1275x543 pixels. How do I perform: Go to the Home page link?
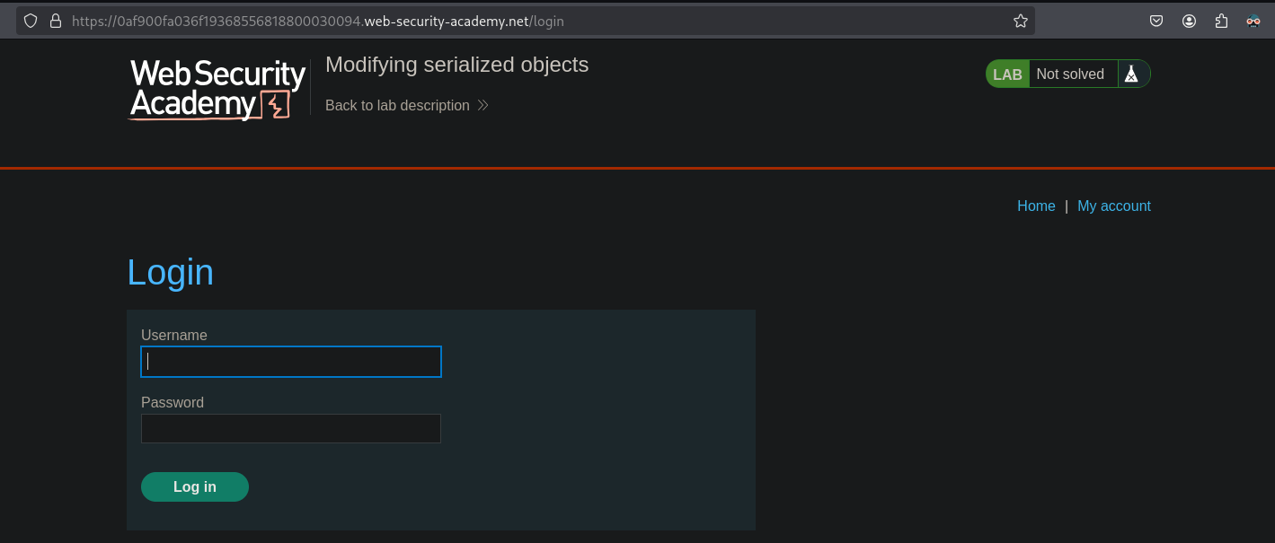pos(1036,206)
